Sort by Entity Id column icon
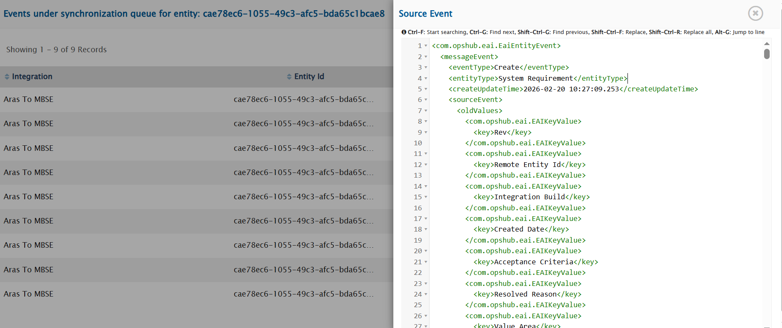This screenshot has width=782, height=328. coord(289,77)
